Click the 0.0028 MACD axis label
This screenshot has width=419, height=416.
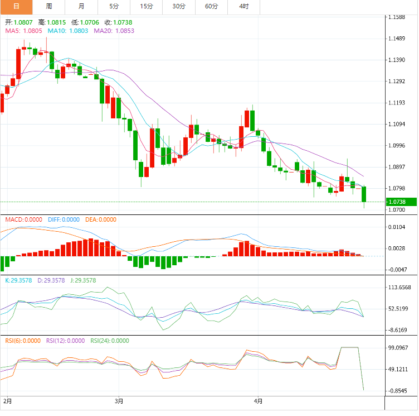coord(397,248)
